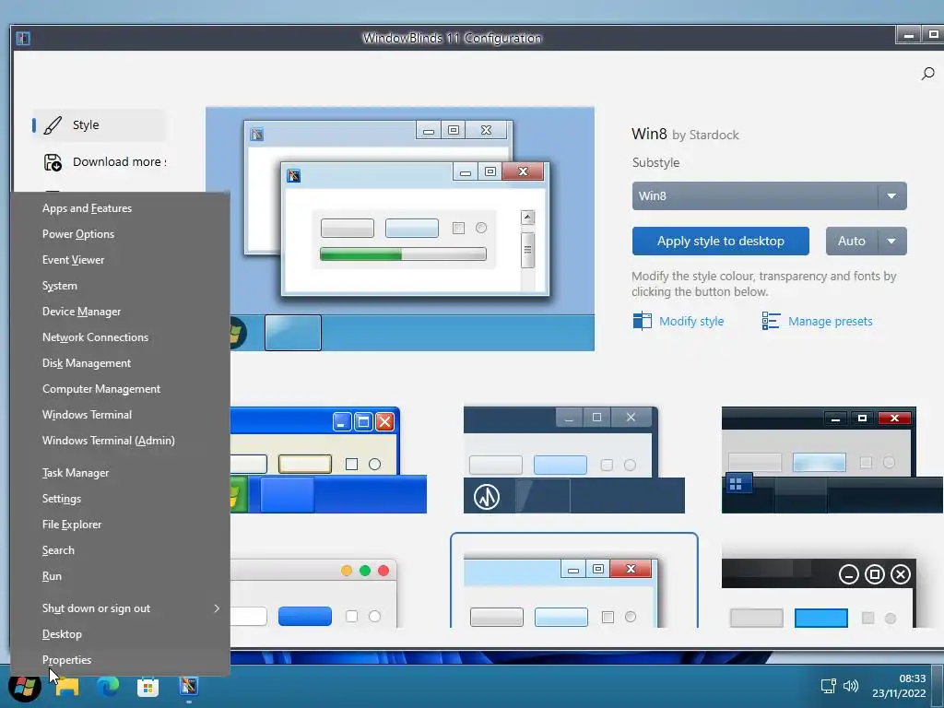
Task: Launch Microsoft Edge from the taskbar
Action: (108, 686)
